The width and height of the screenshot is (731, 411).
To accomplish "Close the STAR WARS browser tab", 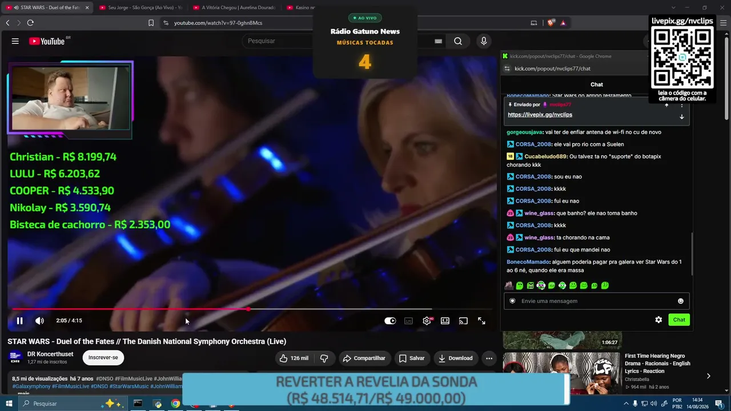I will pos(87,7).
